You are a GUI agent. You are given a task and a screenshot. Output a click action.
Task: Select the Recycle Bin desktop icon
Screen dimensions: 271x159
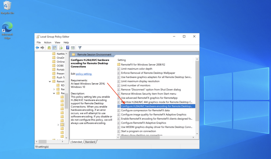(7, 8)
